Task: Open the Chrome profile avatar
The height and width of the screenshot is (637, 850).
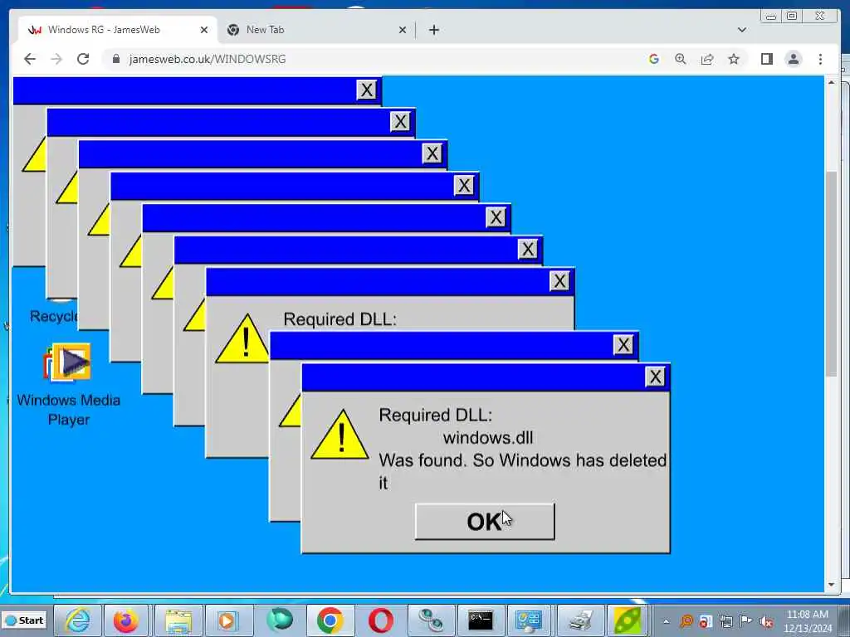Action: click(793, 59)
